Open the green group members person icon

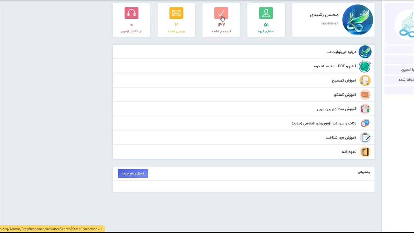[266, 13]
